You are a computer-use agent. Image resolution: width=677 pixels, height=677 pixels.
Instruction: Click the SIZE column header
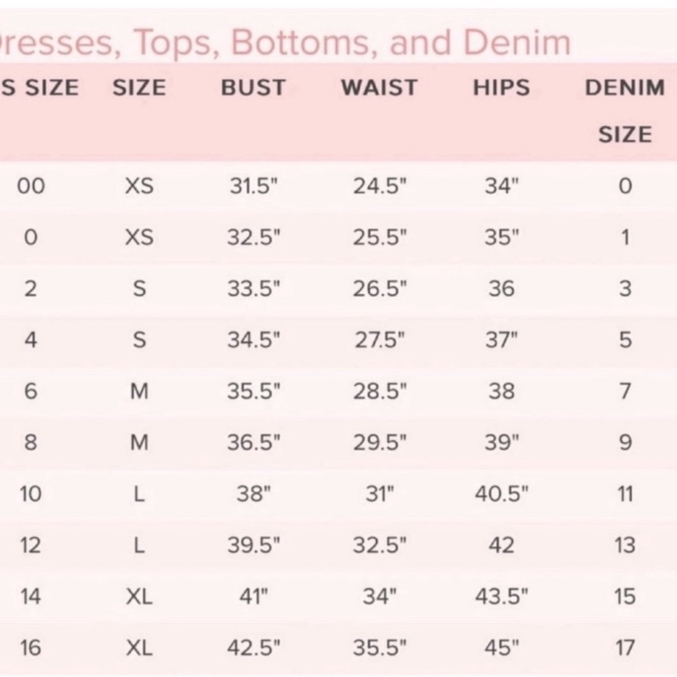pyautogui.click(x=139, y=87)
